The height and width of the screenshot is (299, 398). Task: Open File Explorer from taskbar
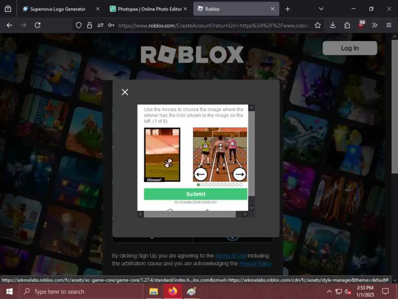pyautogui.click(x=154, y=292)
